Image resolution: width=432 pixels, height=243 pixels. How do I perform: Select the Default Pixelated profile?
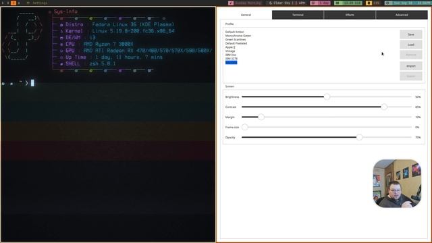click(x=236, y=43)
